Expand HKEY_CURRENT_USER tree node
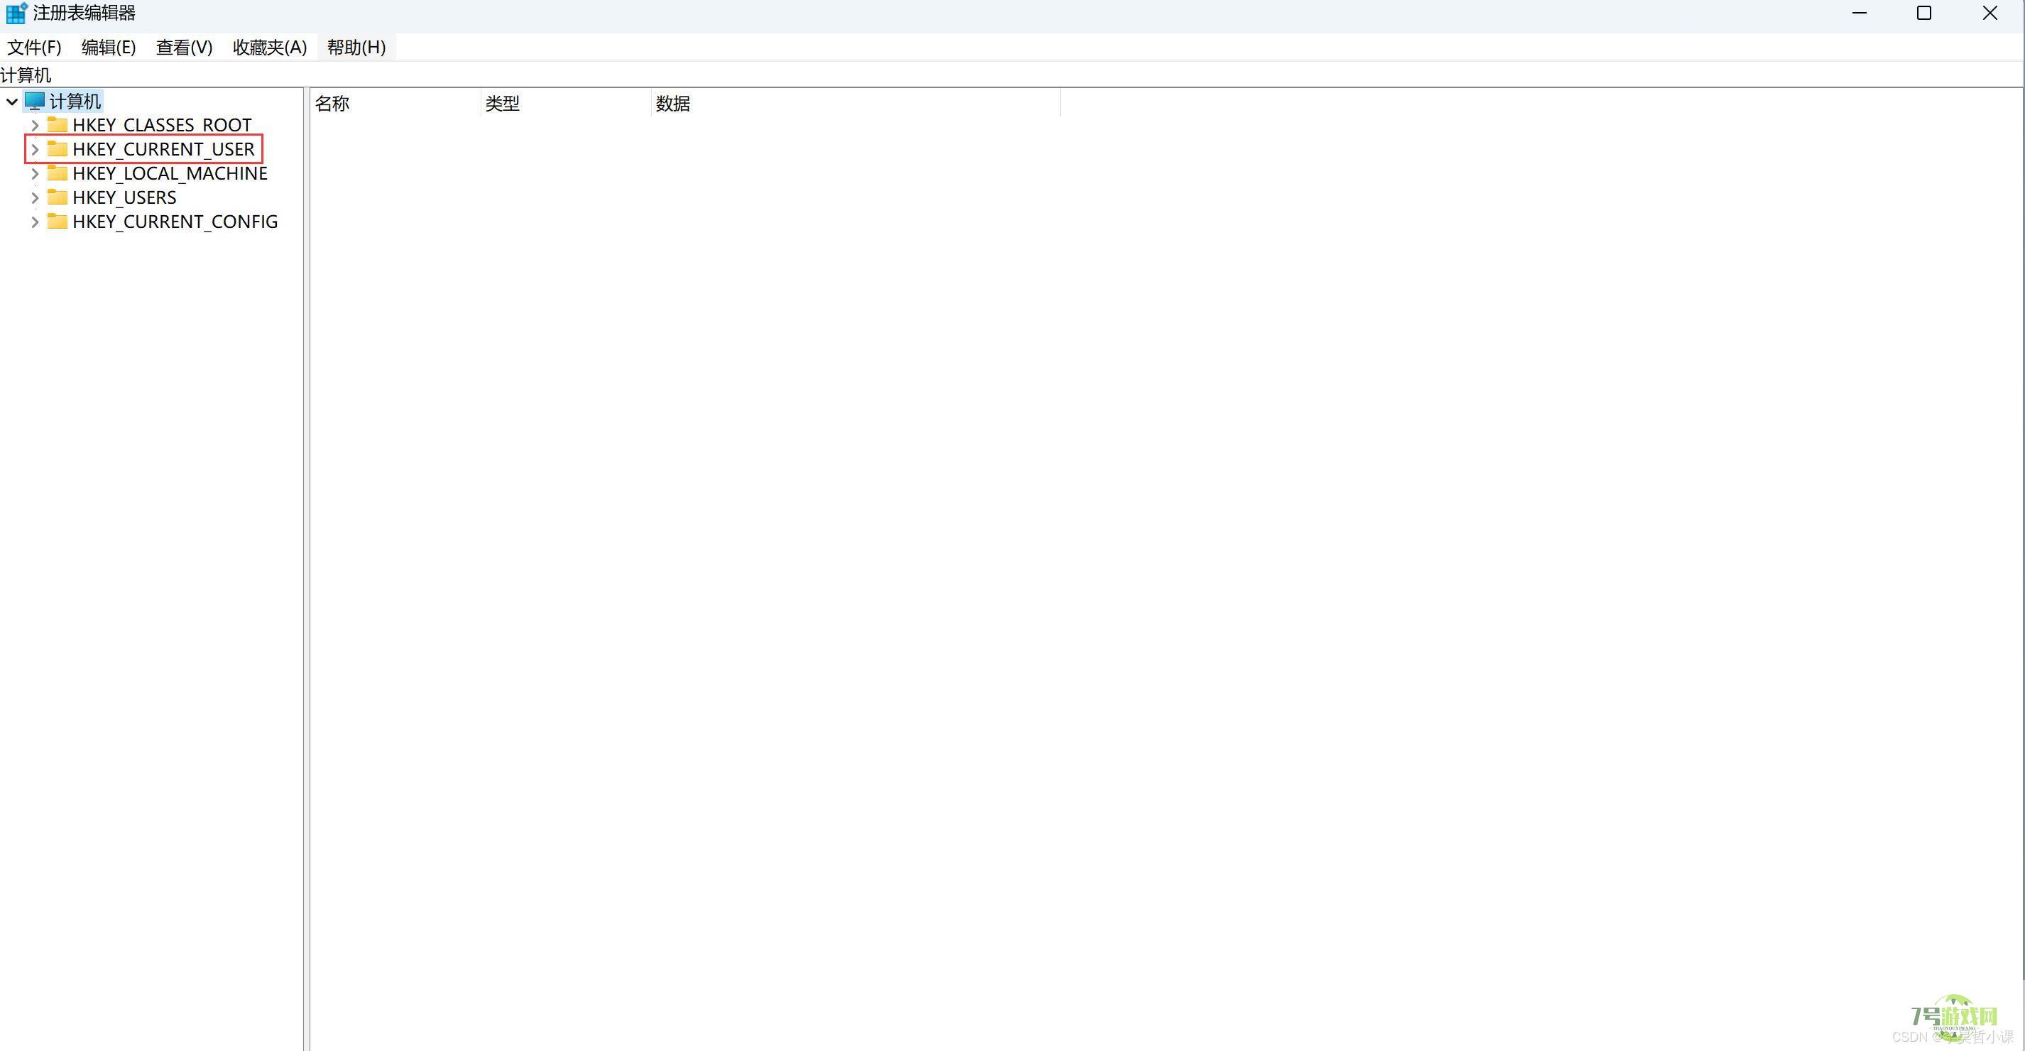The height and width of the screenshot is (1051, 2025). pos(35,148)
